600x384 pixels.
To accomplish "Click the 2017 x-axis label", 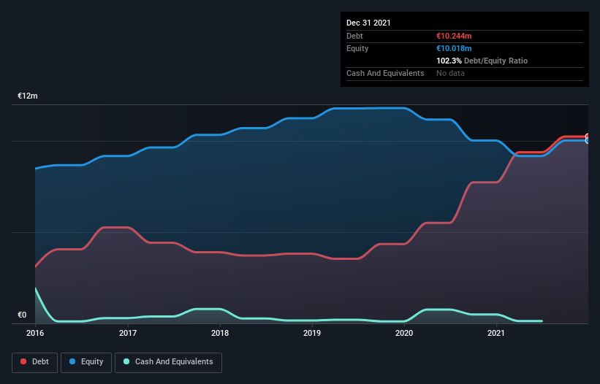I will (128, 333).
